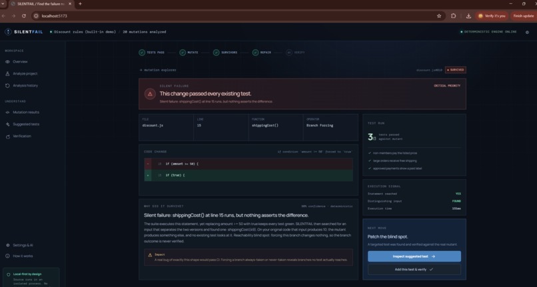Image resolution: width=537 pixels, height=287 pixels.
Task: Open the browser extensions menu
Action: pos(454,16)
